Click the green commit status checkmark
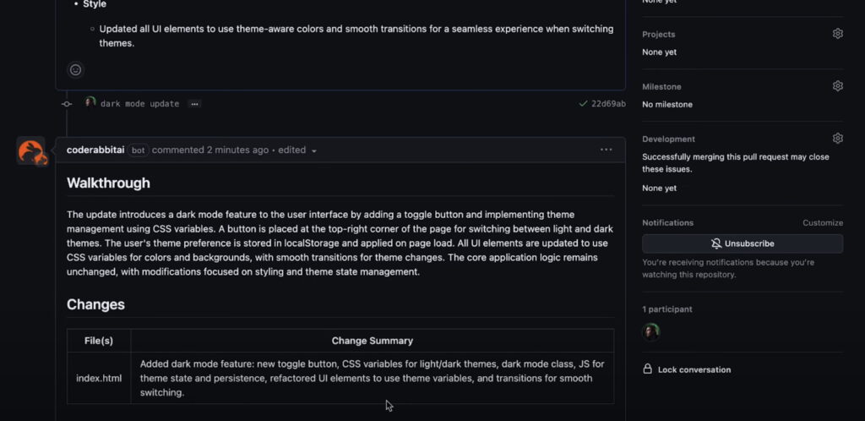The height and width of the screenshot is (421, 865). pyautogui.click(x=583, y=104)
